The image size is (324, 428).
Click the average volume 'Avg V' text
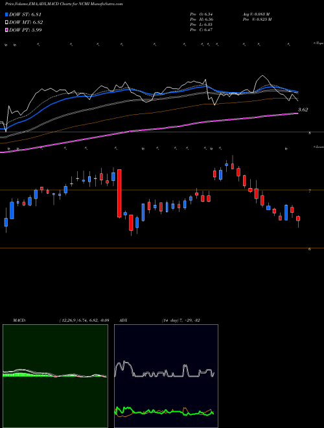(256, 14)
